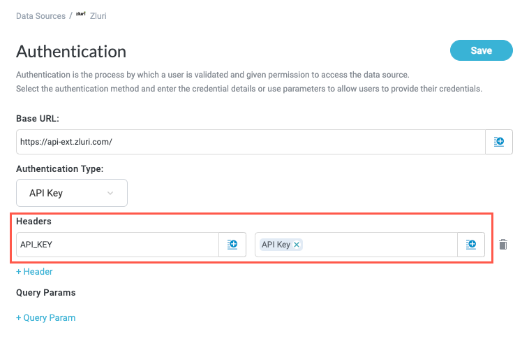The height and width of the screenshot is (339, 529).
Task: Add parameter to header value field
Action: (x=471, y=245)
